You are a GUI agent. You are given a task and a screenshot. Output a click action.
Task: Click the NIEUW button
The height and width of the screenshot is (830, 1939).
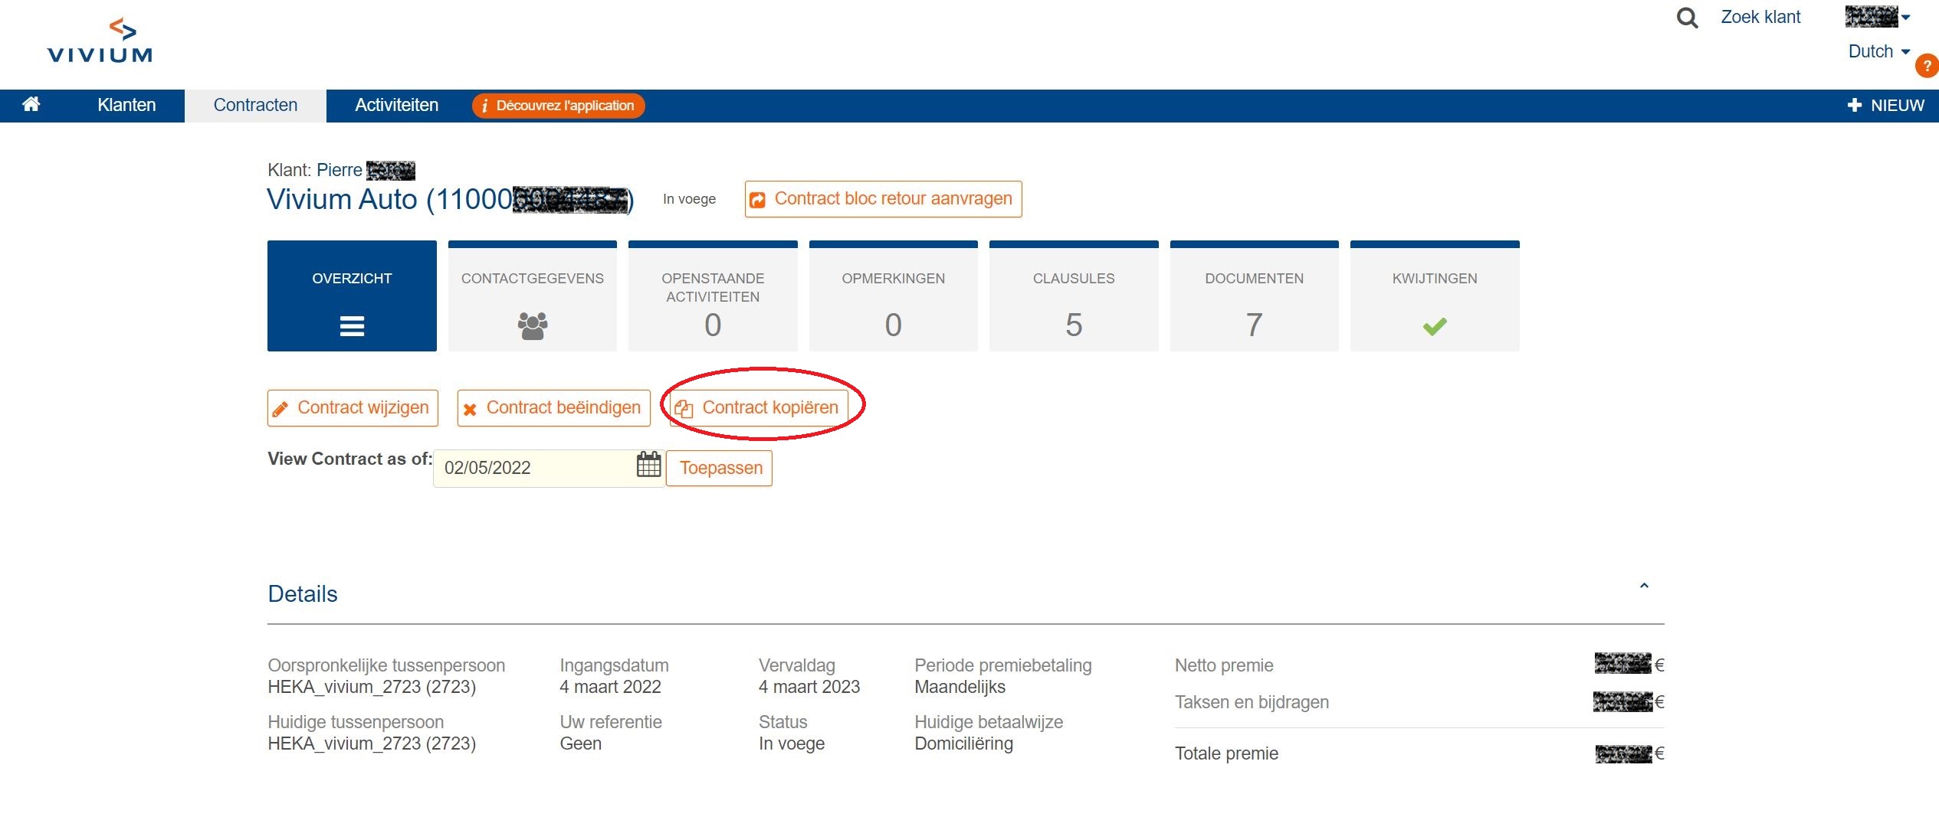coord(1886,105)
